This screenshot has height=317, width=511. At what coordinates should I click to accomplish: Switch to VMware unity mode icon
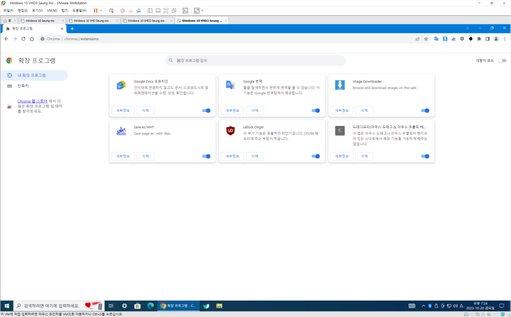174,11
